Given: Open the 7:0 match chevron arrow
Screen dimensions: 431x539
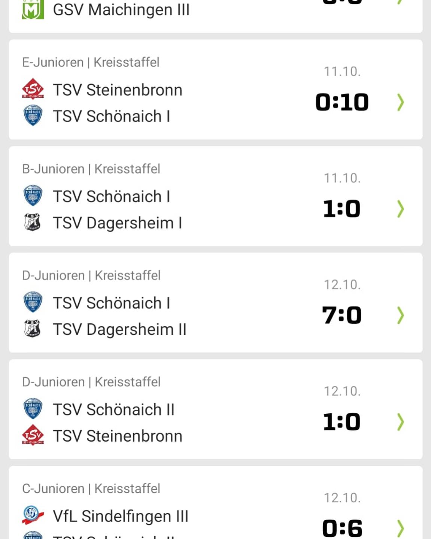Looking at the screenshot, I should pos(400,315).
